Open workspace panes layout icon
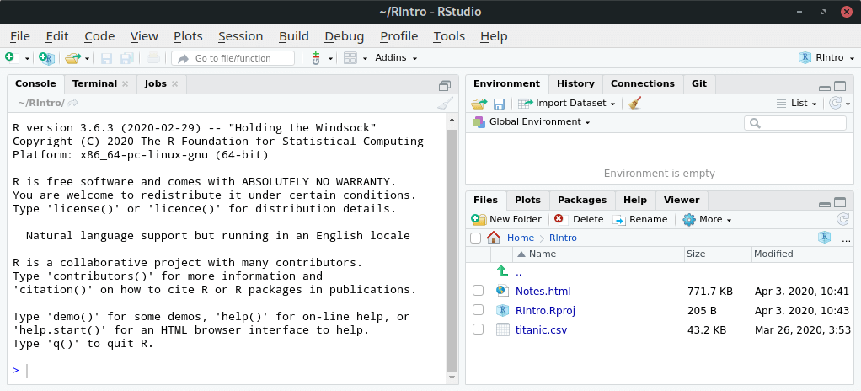Screen dimensions: 861x391 pos(350,57)
